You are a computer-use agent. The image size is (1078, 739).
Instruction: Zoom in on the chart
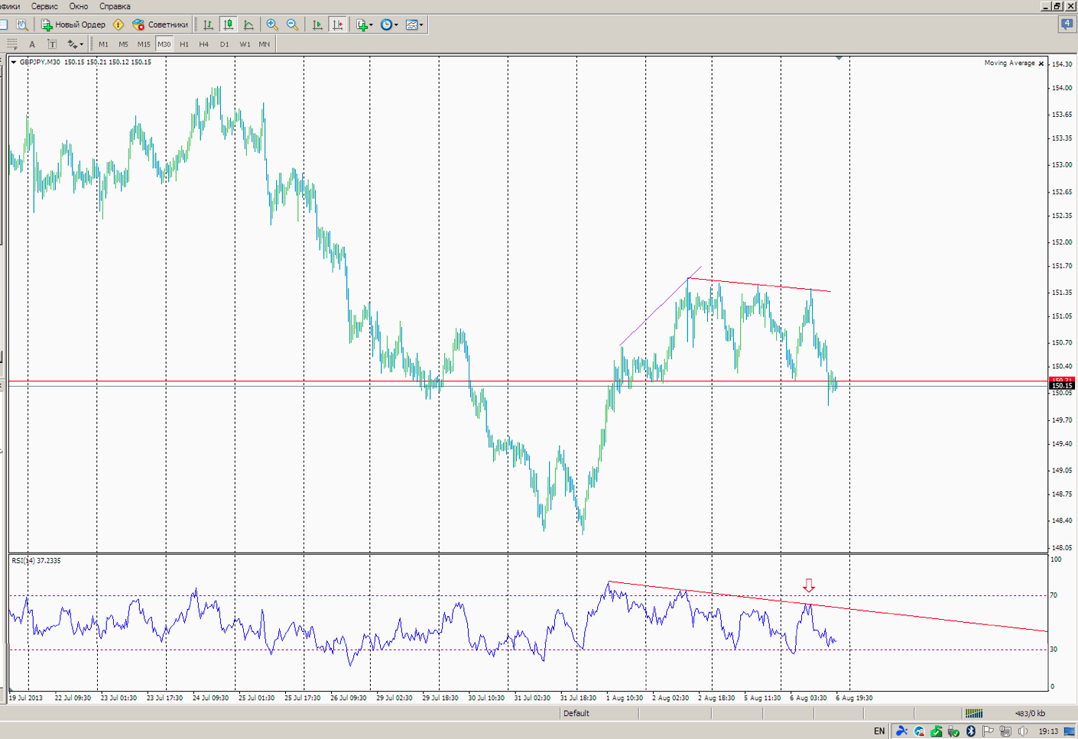(x=272, y=24)
